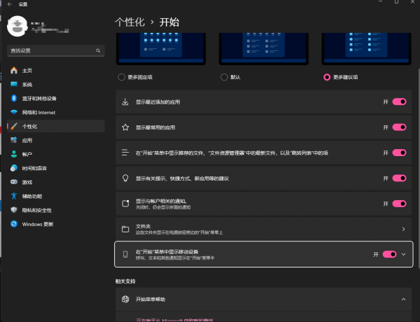Click the globe icon beside 开始菜单帮助

tap(125, 299)
